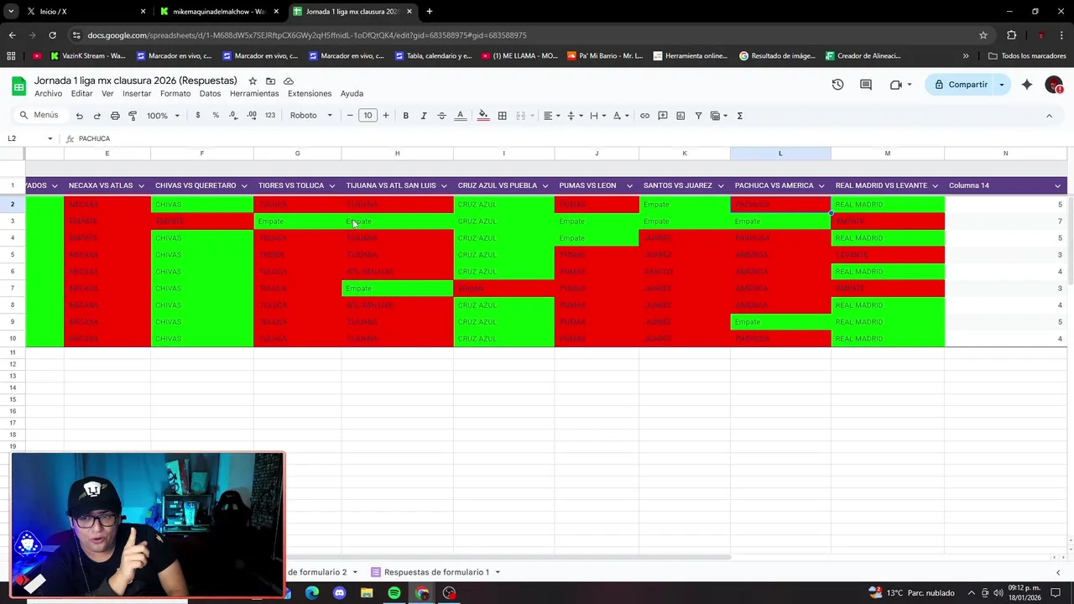Select column L header
1074x604 pixels.
pyautogui.click(x=780, y=154)
